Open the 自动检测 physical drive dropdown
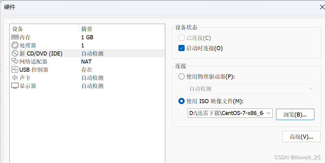 (251, 89)
